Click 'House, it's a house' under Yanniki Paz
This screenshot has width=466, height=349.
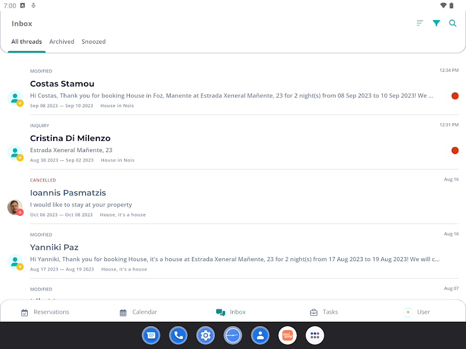(124, 269)
